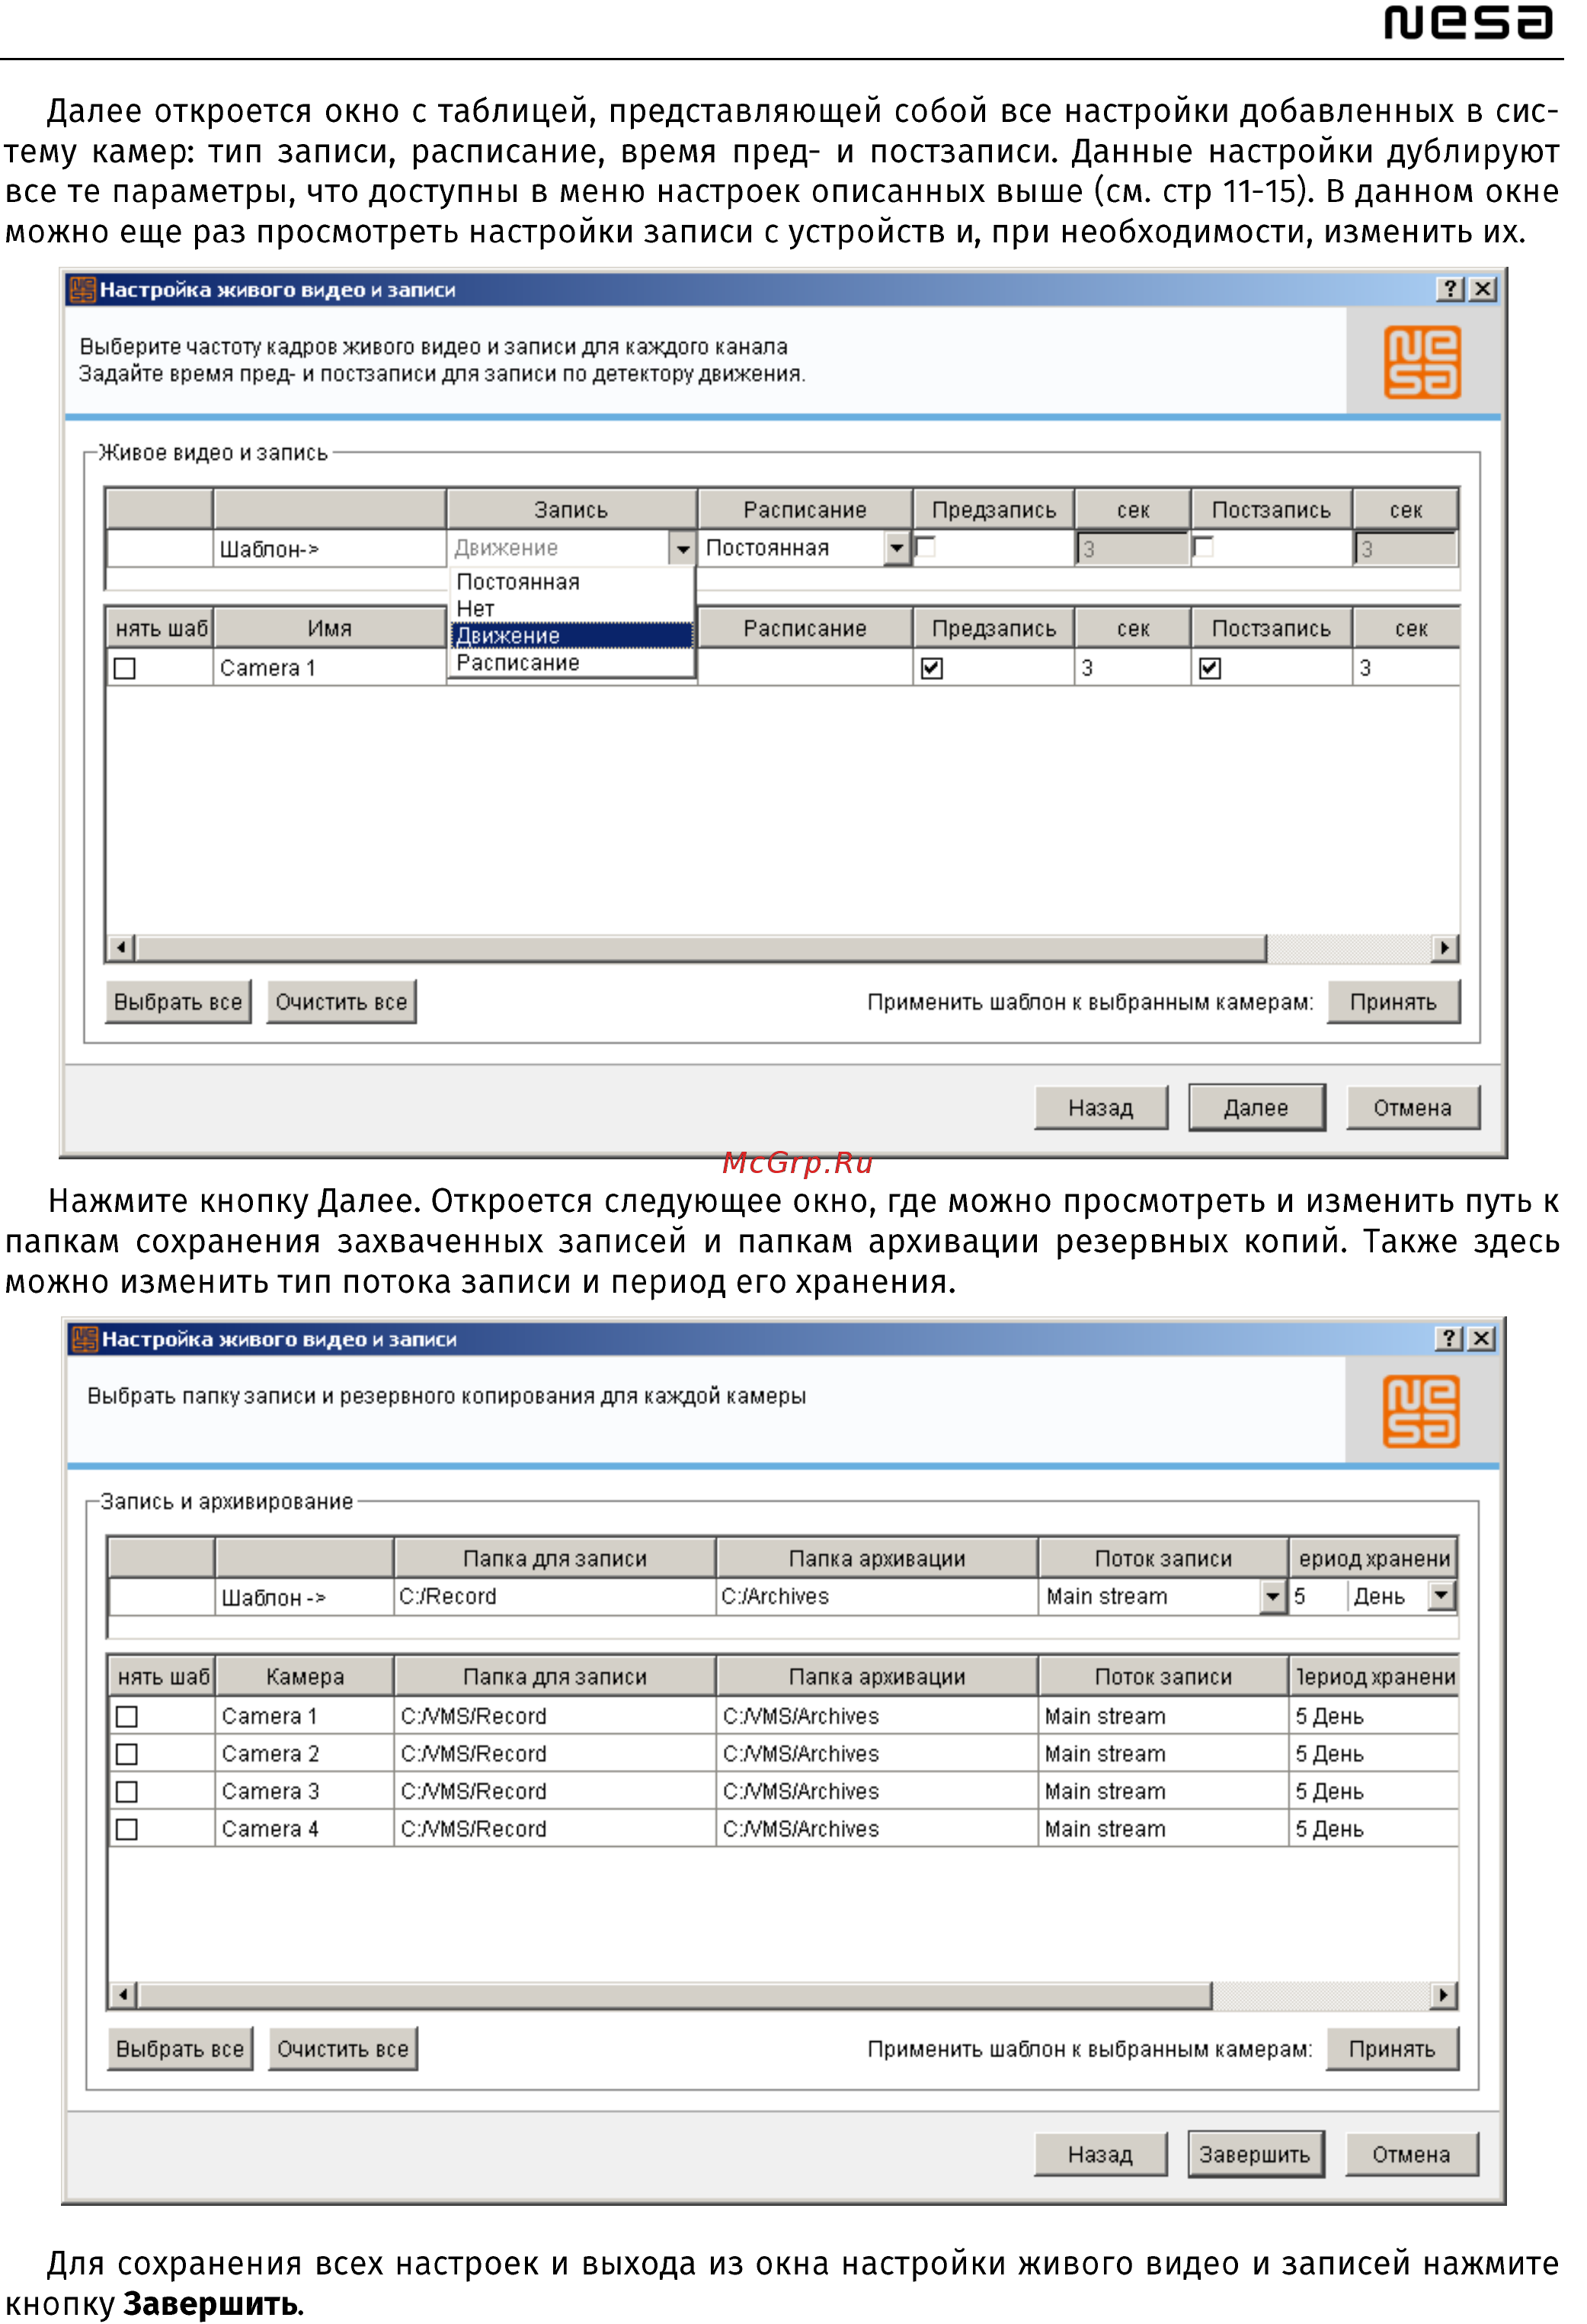Click the Камера column header in the lower dialog's table

coord(305,1677)
